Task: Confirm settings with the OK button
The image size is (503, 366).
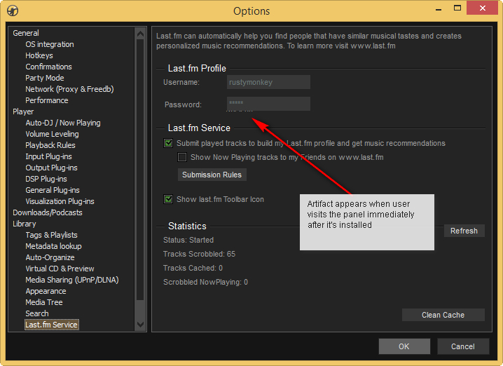Action: click(x=404, y=346)
